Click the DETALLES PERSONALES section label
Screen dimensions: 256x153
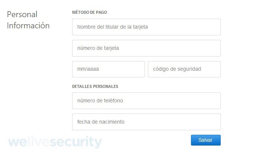coord(95,86)
